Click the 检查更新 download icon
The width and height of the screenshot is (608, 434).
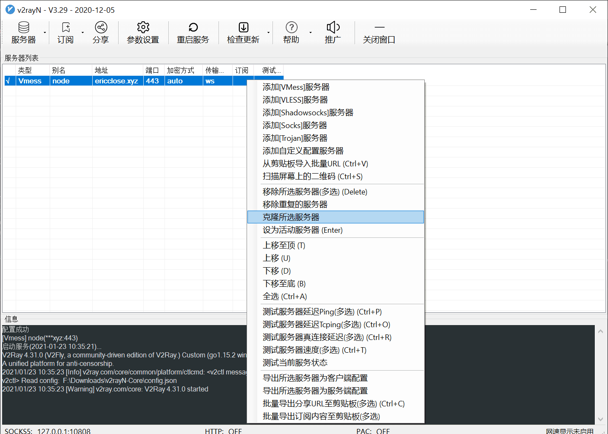244,28
